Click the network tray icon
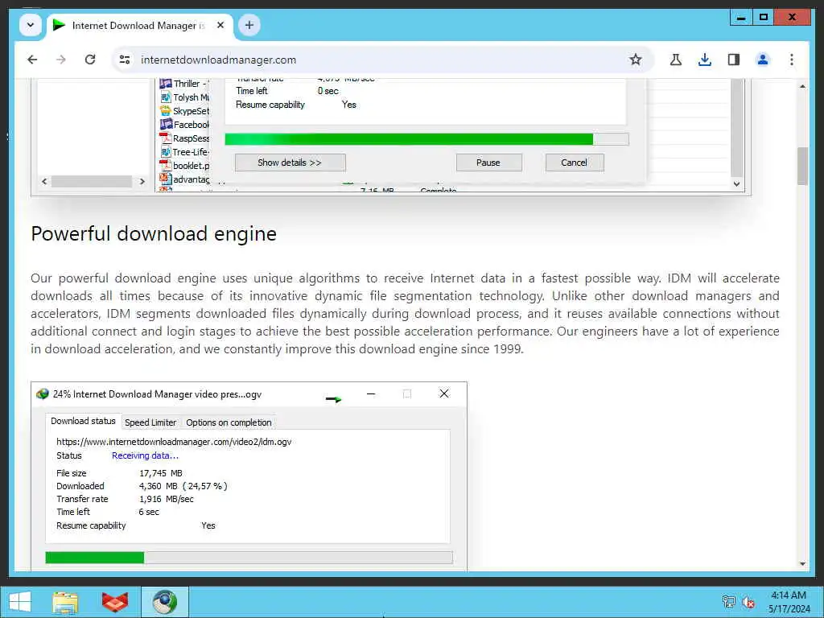The width and height of the screenshot is (824, 618). (x=729, y=602)
